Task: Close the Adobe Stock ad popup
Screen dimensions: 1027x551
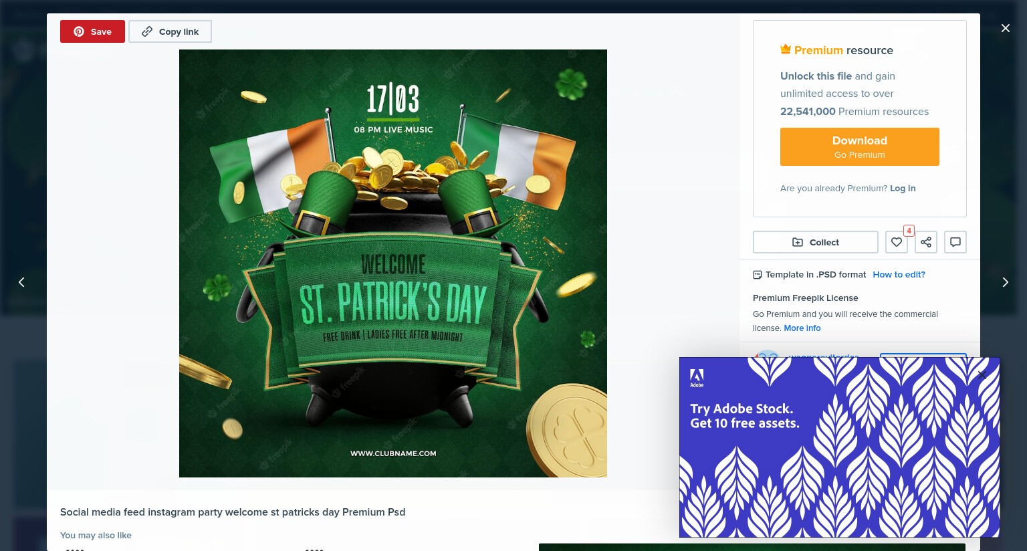Action: pyautogui.click(x=982, y=375)
